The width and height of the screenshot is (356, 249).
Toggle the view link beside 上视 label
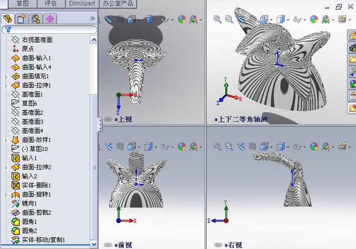[x=108, y=119]
